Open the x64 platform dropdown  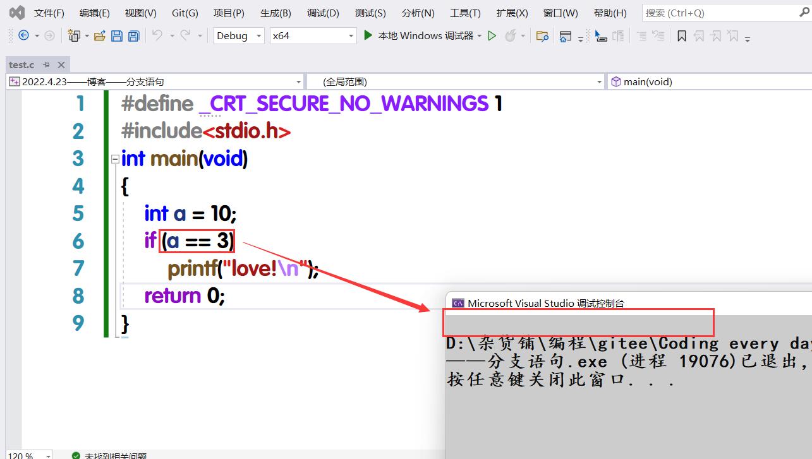[x=313, y=36]
